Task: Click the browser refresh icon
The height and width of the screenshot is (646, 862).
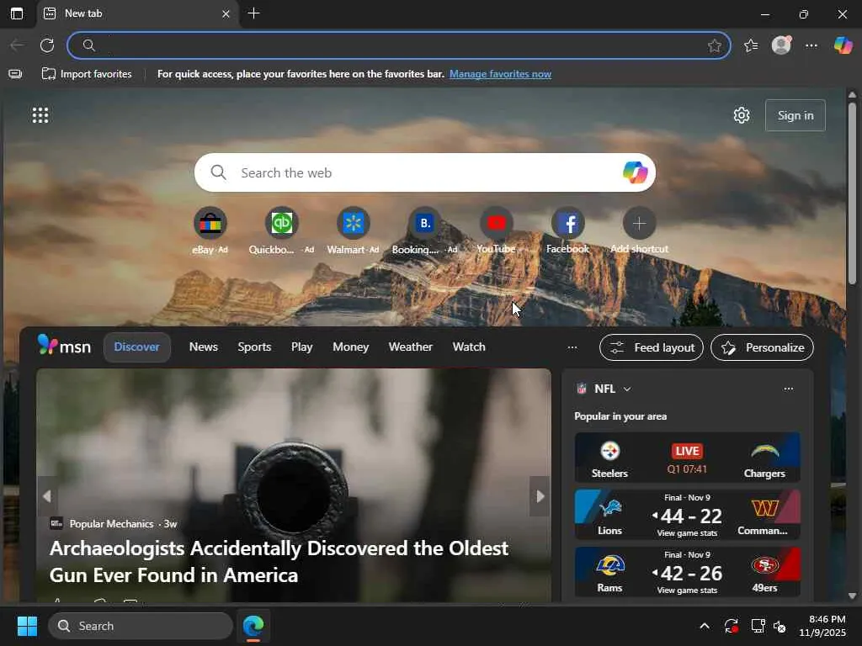Action: pyautogui.click(x=47, y=45)
